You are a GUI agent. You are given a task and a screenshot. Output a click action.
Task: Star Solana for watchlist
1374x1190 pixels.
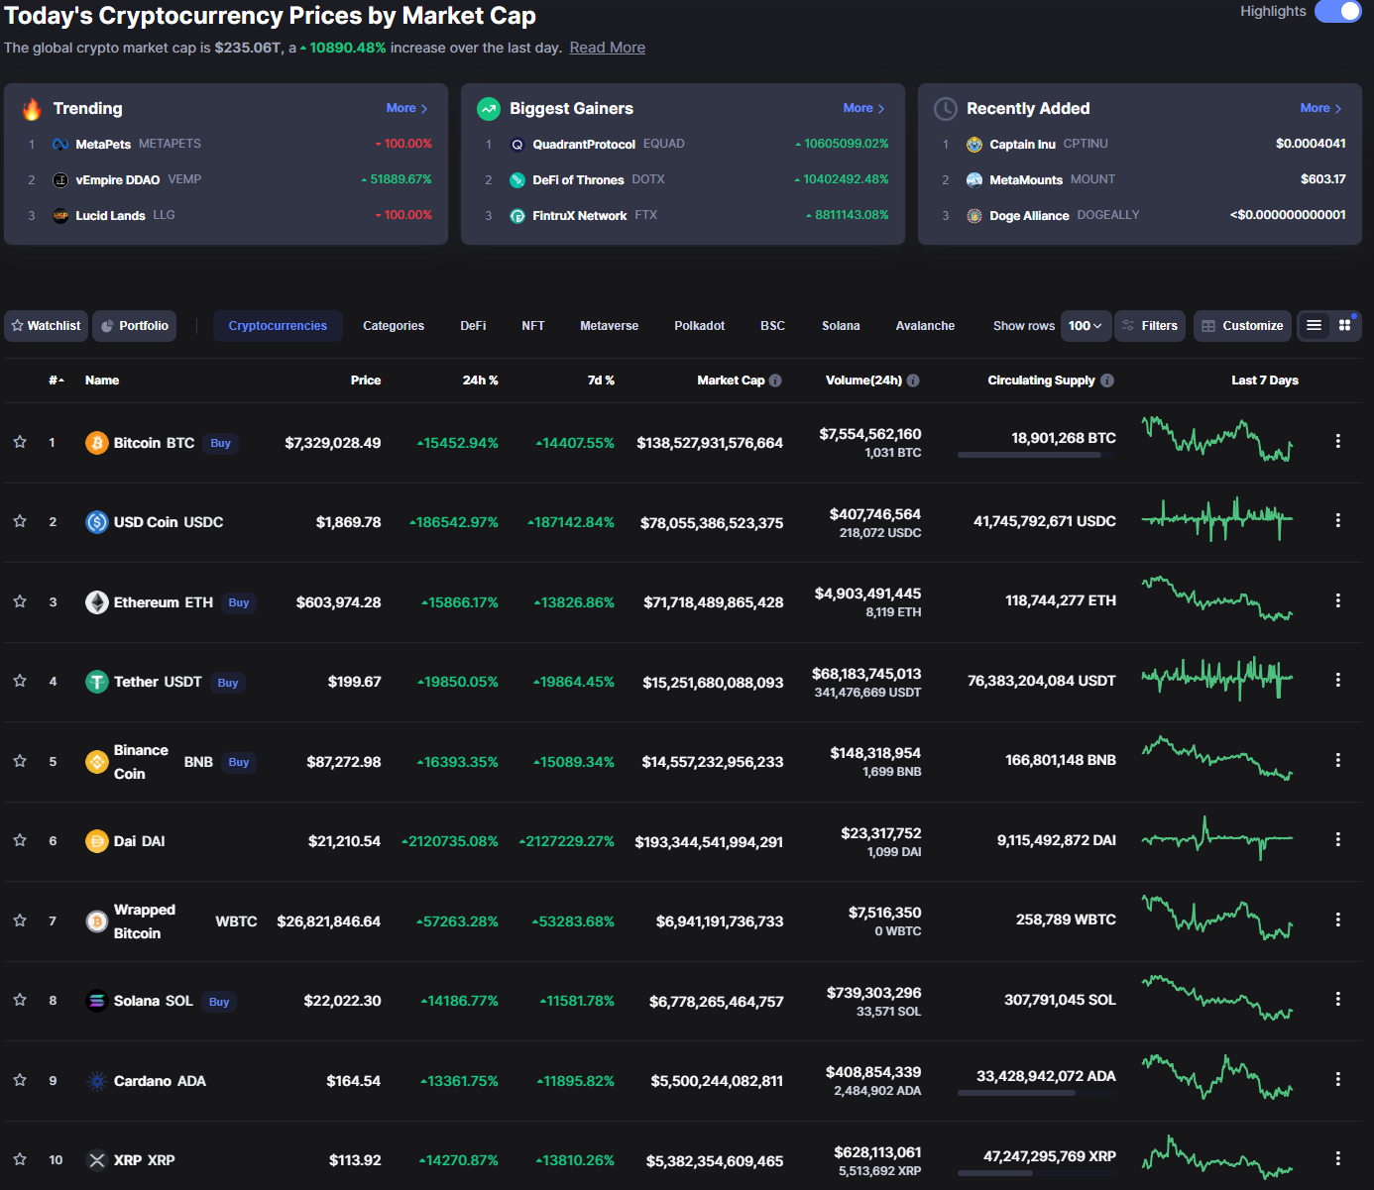pyautogui.click(x=20, y=1000)
